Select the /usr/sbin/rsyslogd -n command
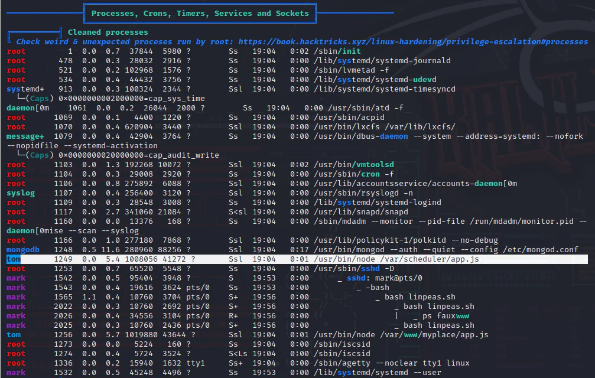The image size is (595, 378). tap(363, 193)
